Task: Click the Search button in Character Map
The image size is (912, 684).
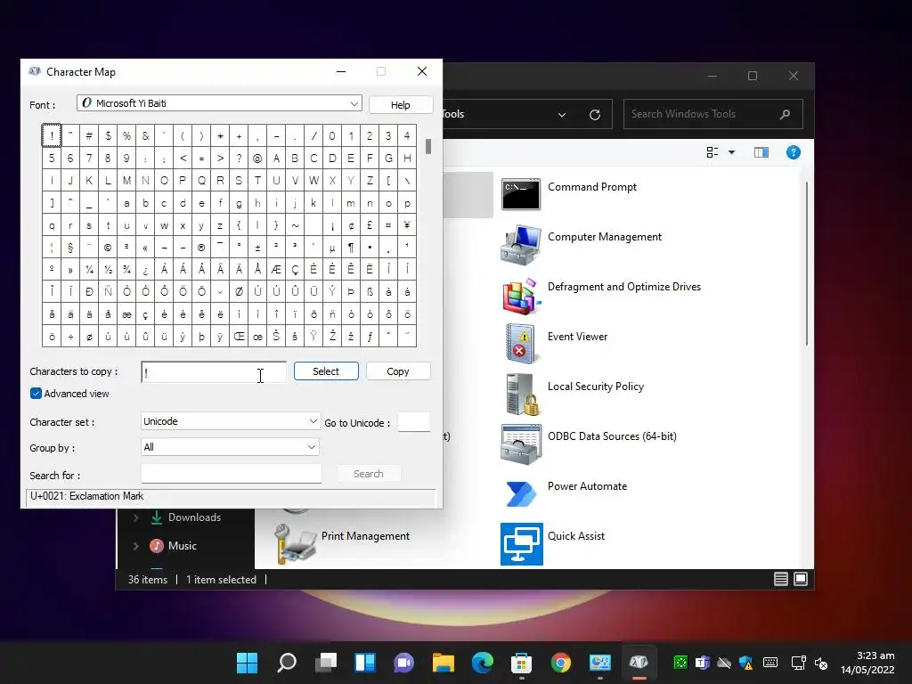Action: tap(368, 474)
